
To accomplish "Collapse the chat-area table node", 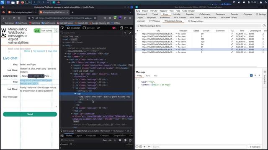I will 71,74.
